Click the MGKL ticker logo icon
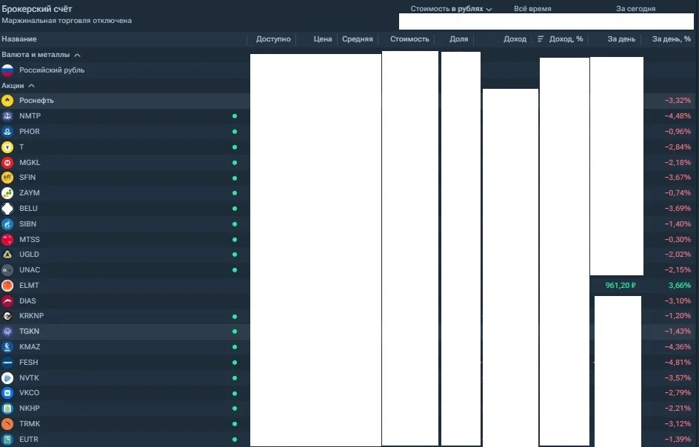This screenshot has width=699, height=447. click(x=7, y=163)
